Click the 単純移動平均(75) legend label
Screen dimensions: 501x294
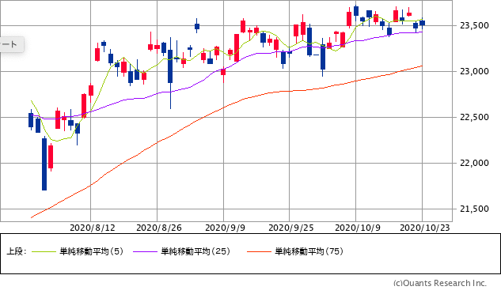pyautogui.click(x=309, y=251)
